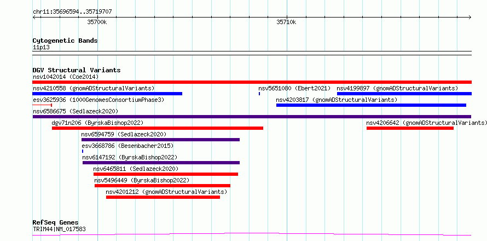Open nsv5496449 (ByrskaBishop2022) label
Image resolution: width=487 pixels, height=241 pixels.
(142, 180)
